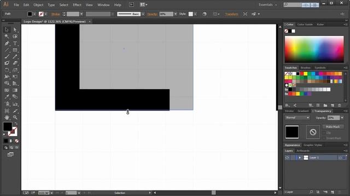
Task: Select the Blend tool
Action: pos(15,97)
